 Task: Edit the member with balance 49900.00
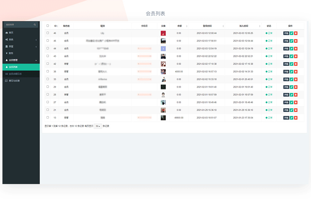tap(292, 118)
